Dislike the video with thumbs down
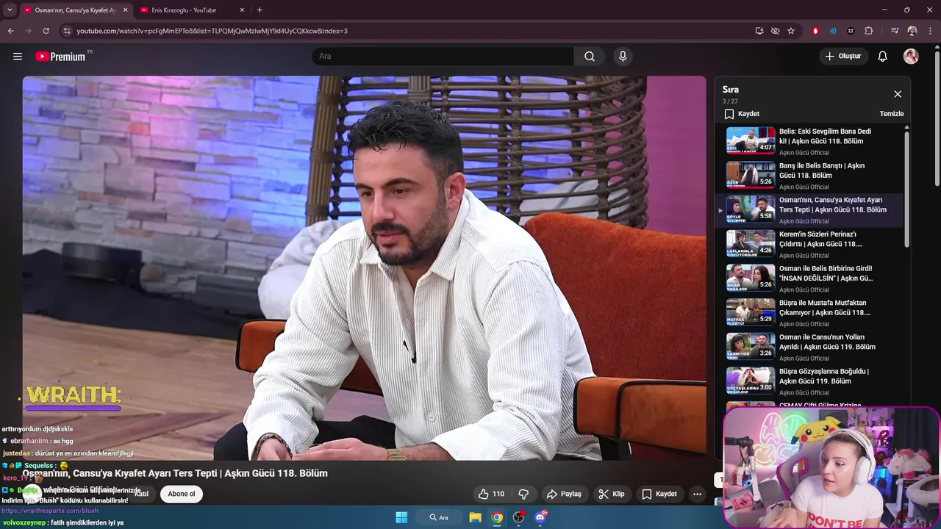Viewport: 941px width, 529px height. coord(523,494)
